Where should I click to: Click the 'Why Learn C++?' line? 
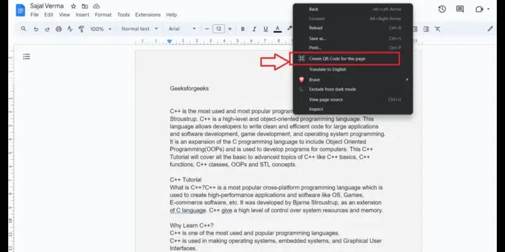(x=191, y=226)
